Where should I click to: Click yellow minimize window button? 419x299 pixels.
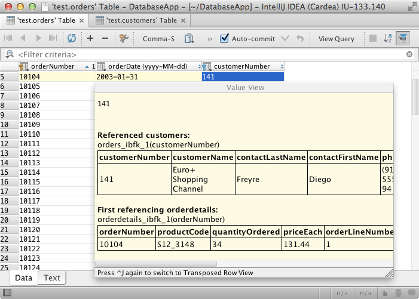(20, 7)
